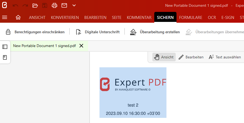This screenshot has width=244, height=123.
Task: Activate the Text auswählen tool
Action: (225, 57)
